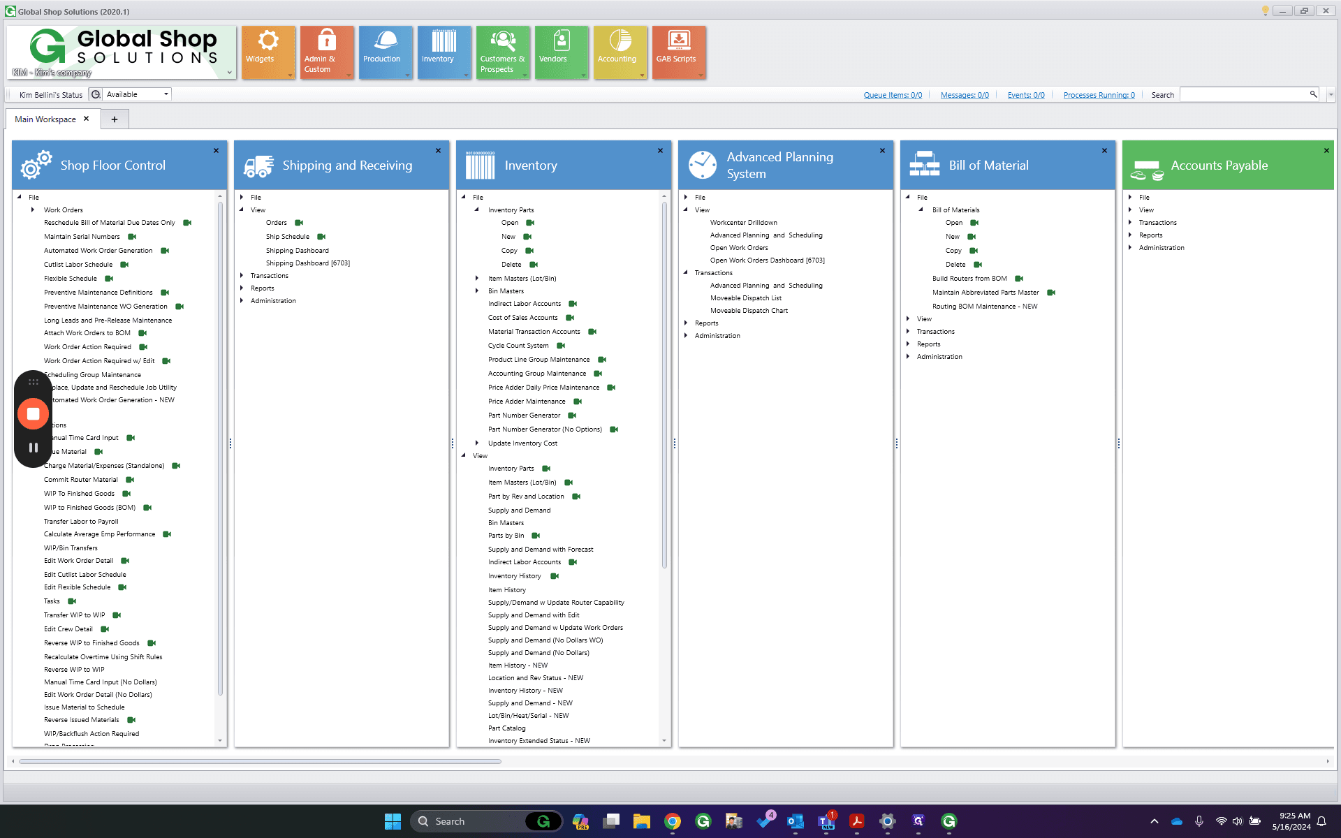Open the Queue Items link
1341x838 pixels.
[x=893, y=95]
